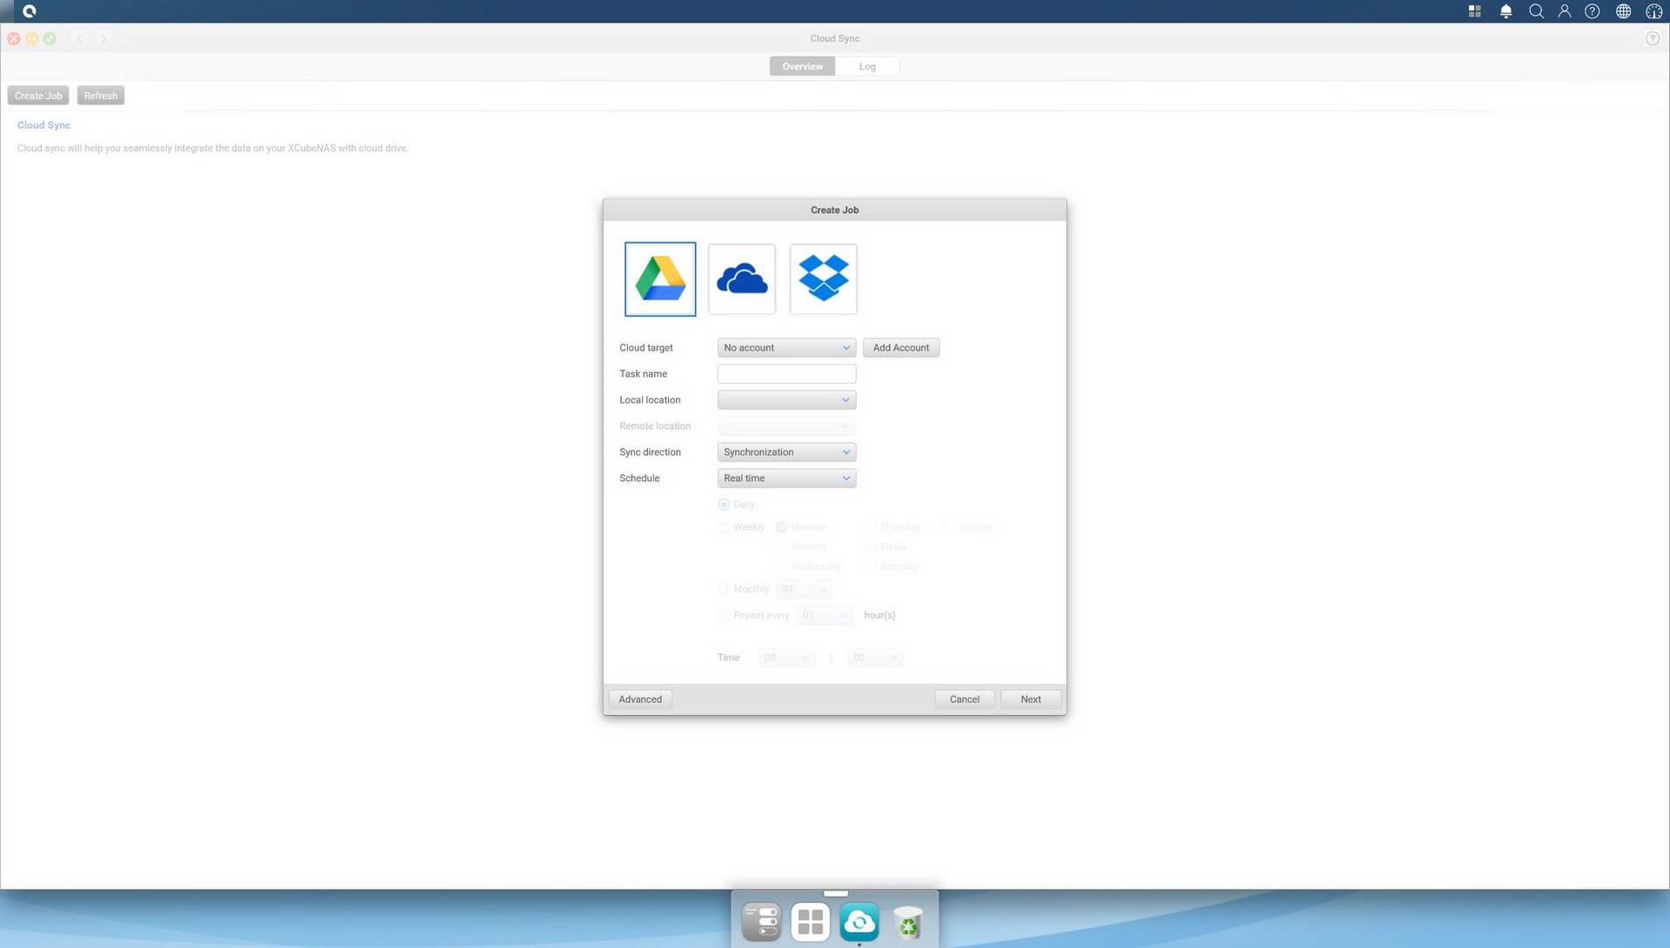
Task: Click the QSAN logo in top-left corner
Action: point(29,11)
